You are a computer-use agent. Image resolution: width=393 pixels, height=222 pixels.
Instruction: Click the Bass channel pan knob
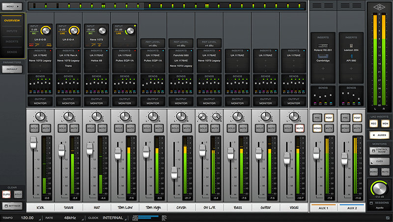(237, 116)
